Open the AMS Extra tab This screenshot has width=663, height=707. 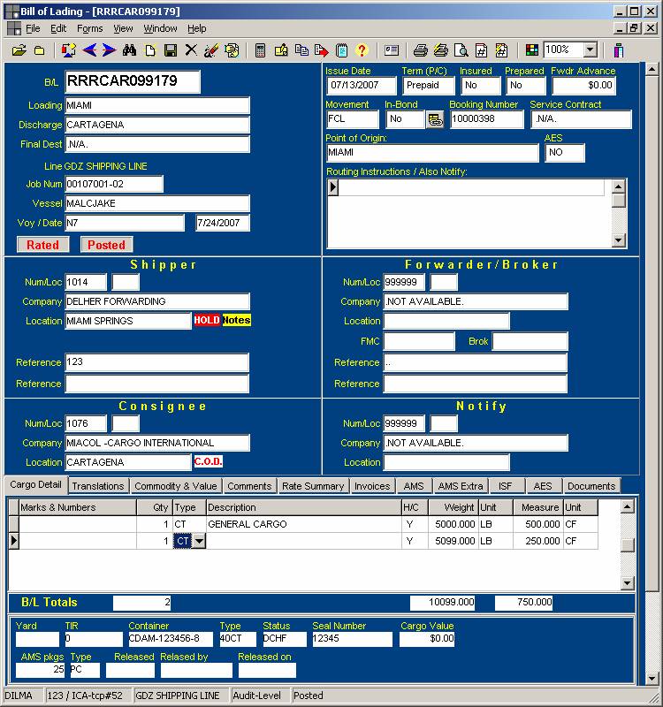tap(461, 486)
